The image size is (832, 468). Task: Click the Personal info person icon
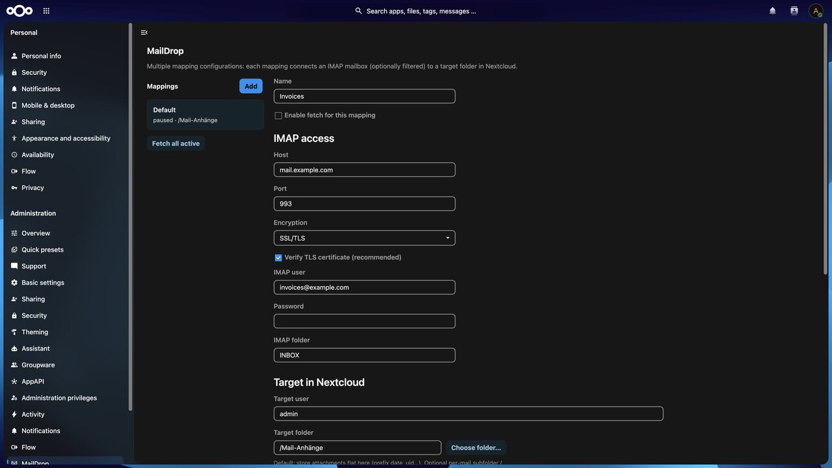(x=14, y=56)
